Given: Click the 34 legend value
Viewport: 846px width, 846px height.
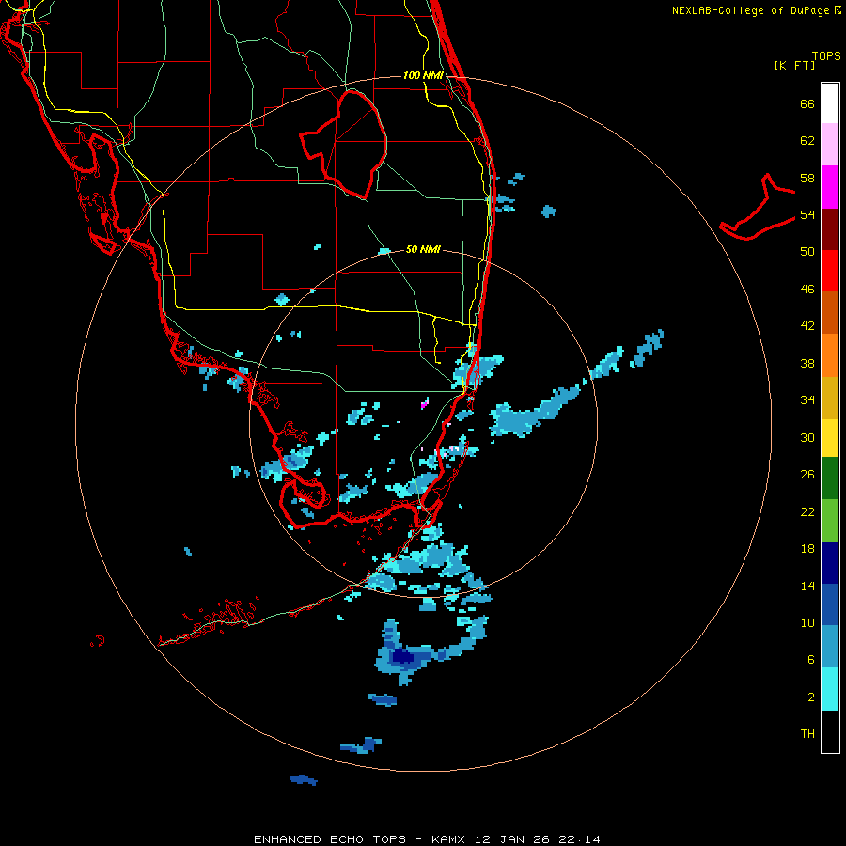Looking at the screenshot, I should pos(807,400).
